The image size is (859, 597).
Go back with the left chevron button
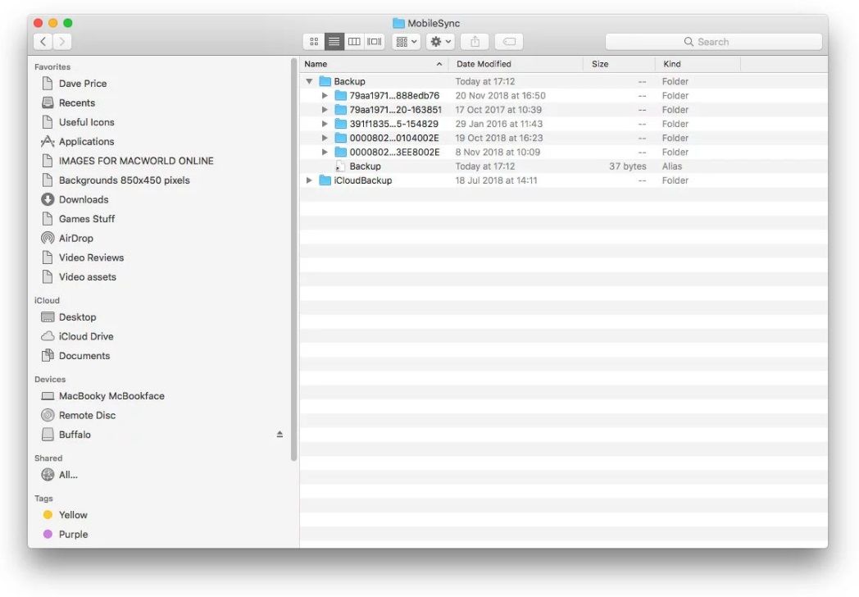[43, 42]
